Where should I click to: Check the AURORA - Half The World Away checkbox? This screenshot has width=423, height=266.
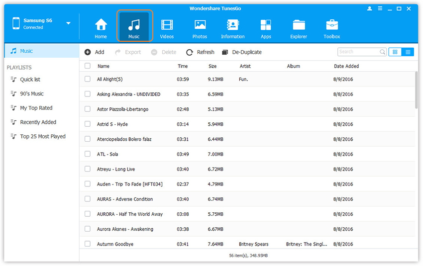point(88,214)
